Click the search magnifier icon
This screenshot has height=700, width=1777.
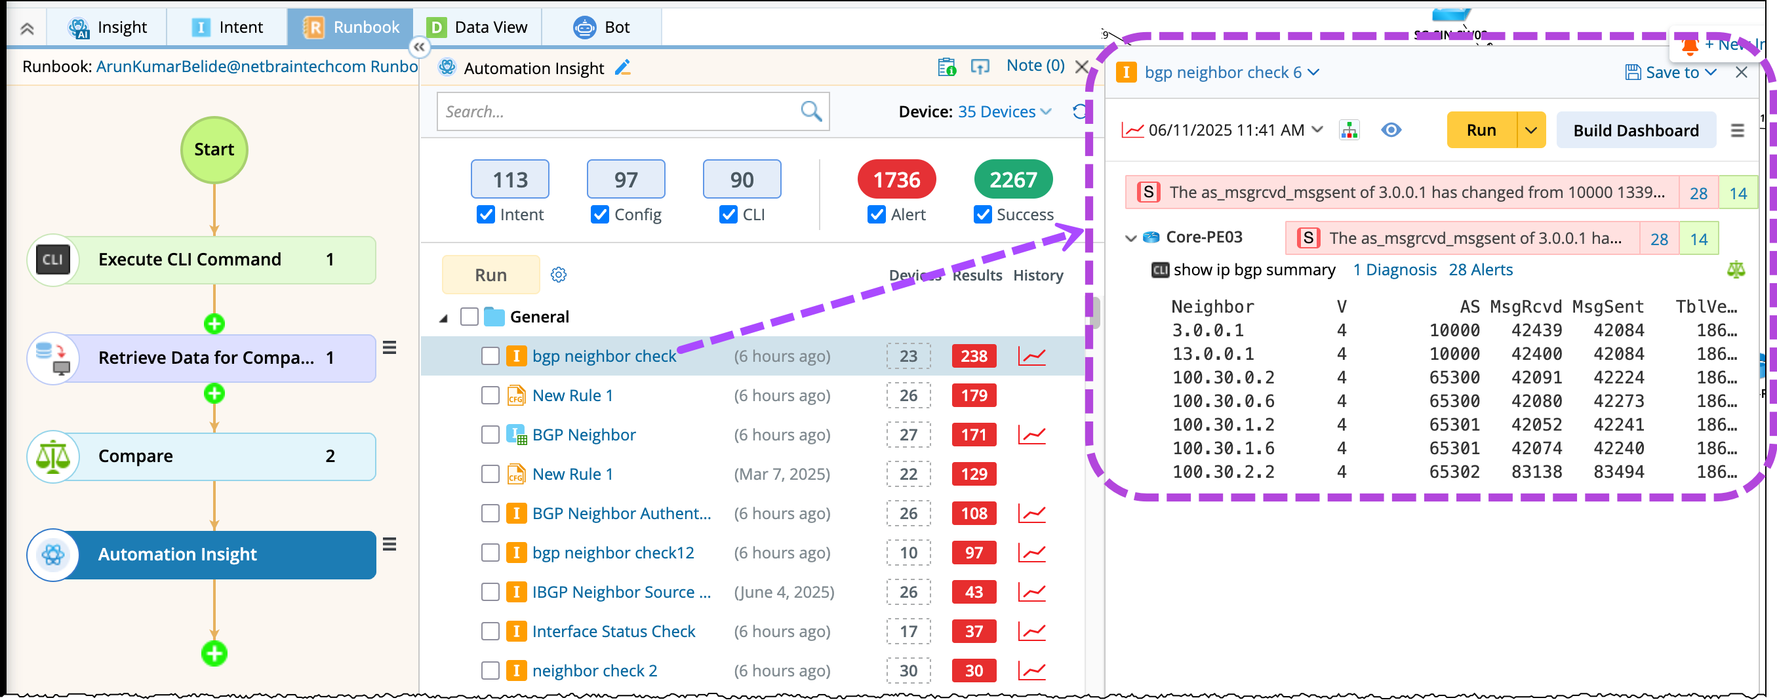tap(811, 111)
